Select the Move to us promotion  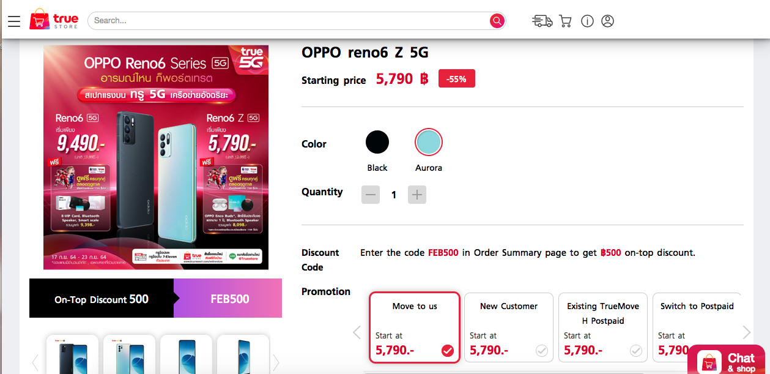(x=415, y=327)
